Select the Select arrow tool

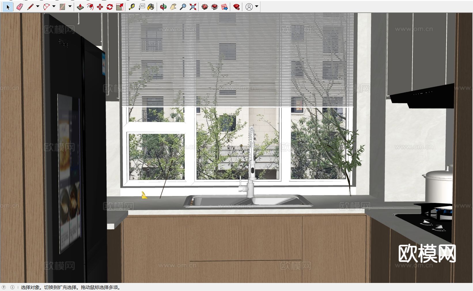tap(8, 7)
